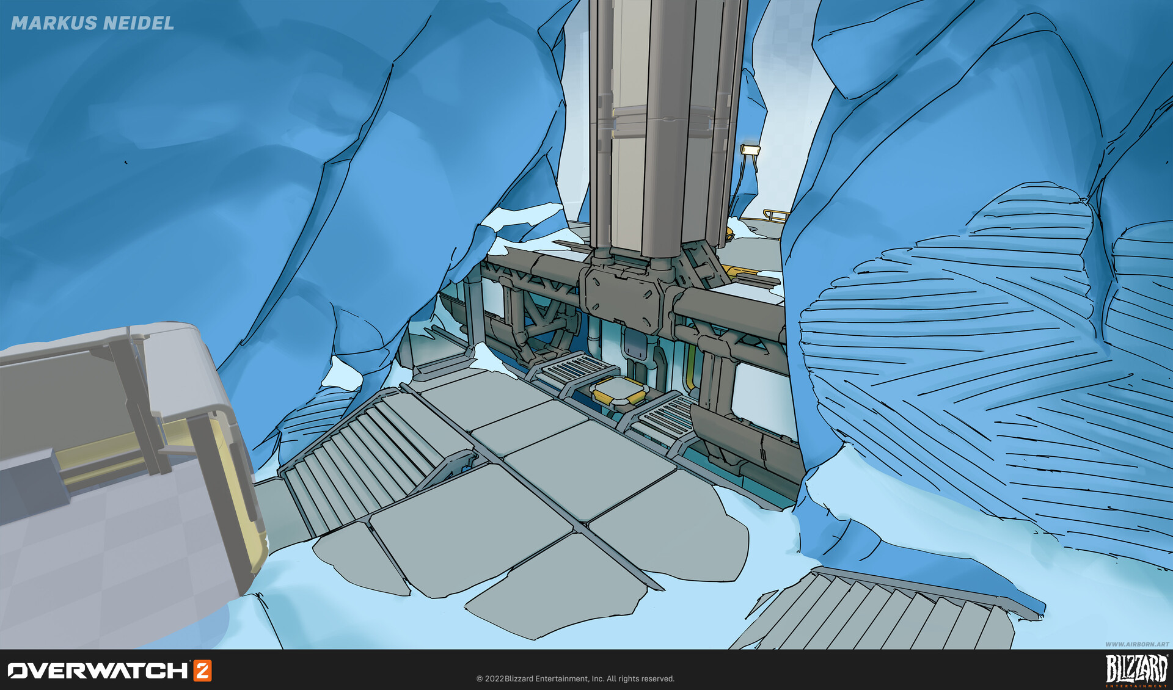
Task: Click the yellow floor pad under the pillar
Action: click(x=619, y=391)
